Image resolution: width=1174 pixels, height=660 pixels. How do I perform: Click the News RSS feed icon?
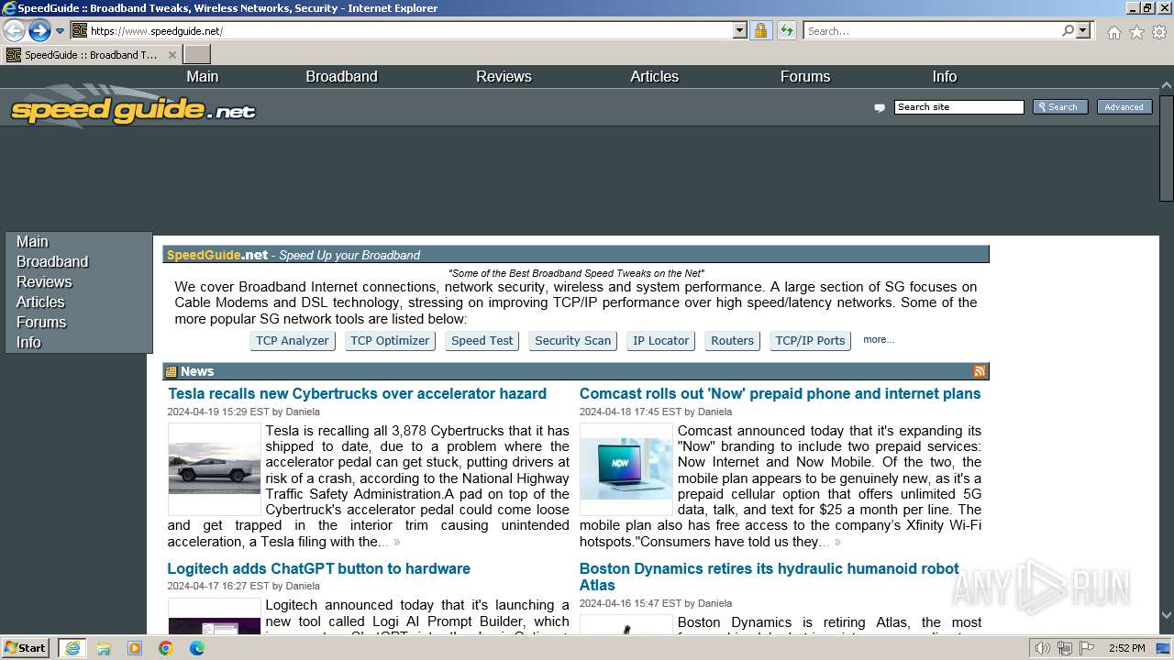(x=980, y=371)
